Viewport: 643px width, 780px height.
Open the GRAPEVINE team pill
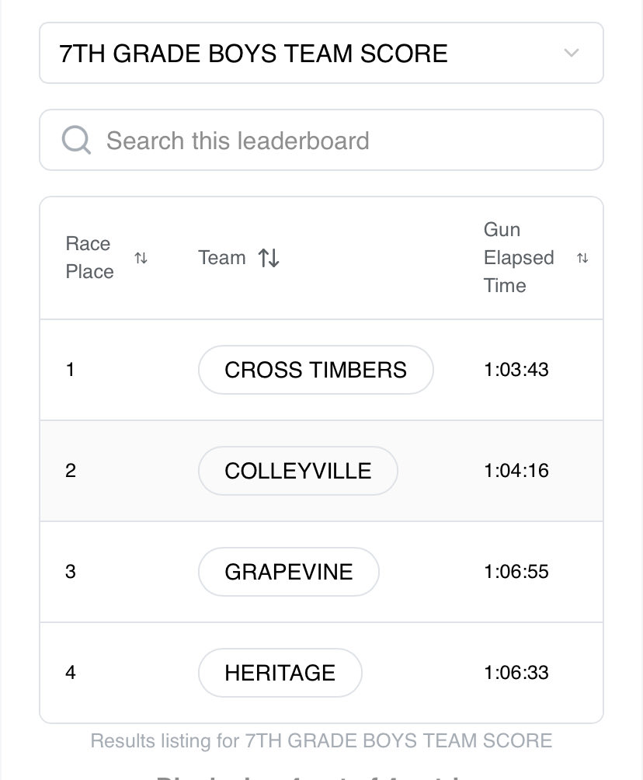pyautogui.click(x=288, y=572)
